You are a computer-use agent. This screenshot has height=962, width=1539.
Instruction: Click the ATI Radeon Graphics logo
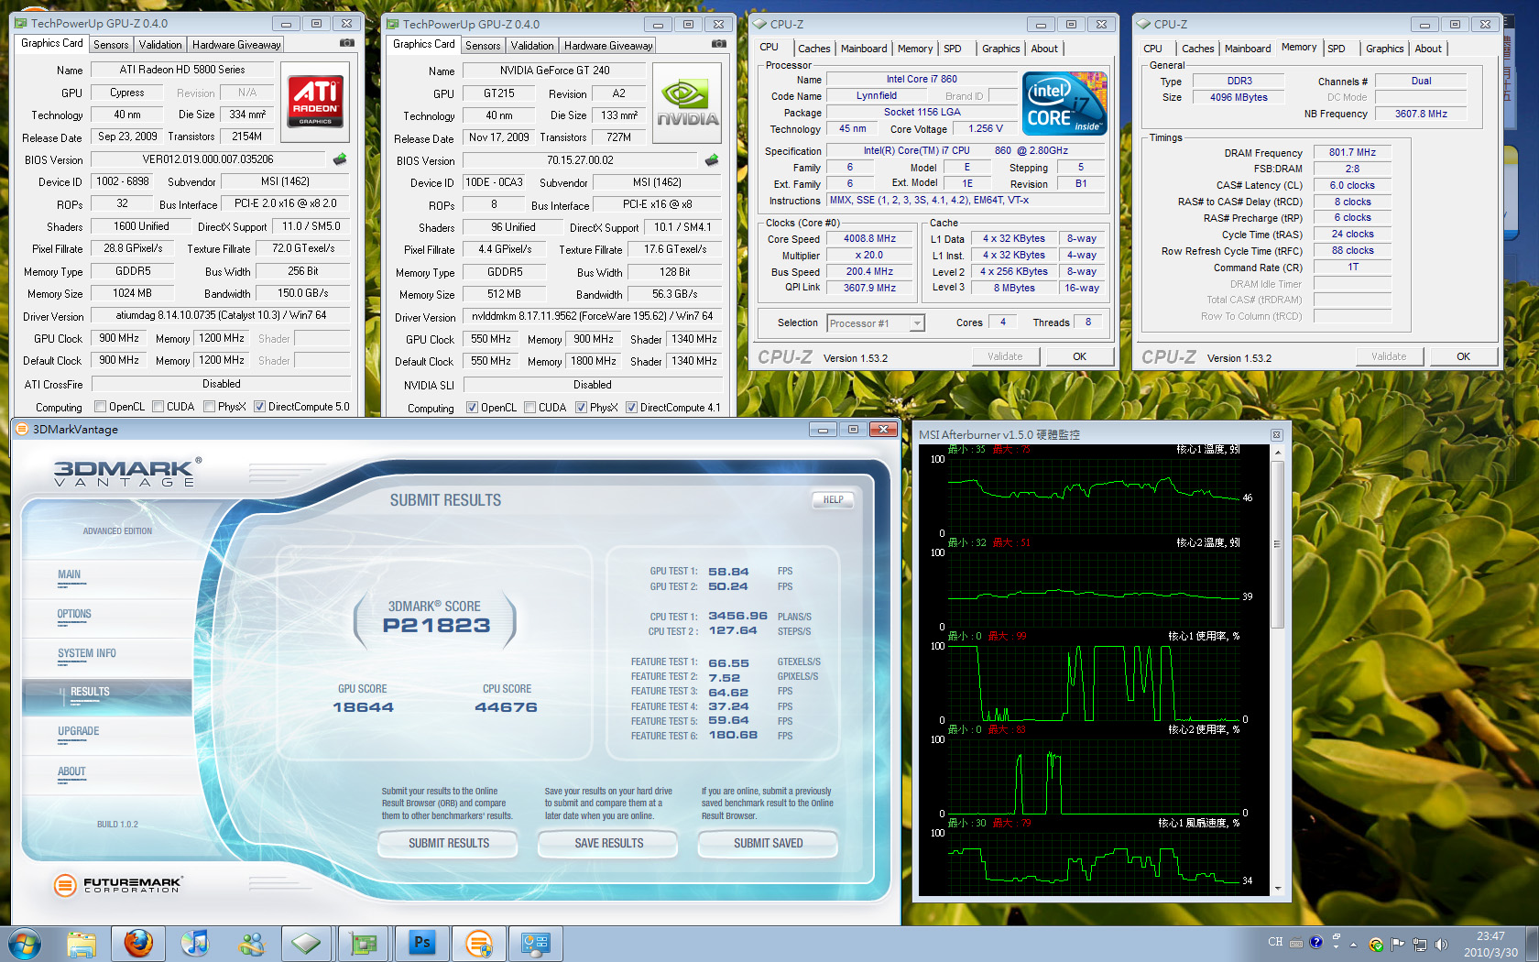click(x=316, y=101)
